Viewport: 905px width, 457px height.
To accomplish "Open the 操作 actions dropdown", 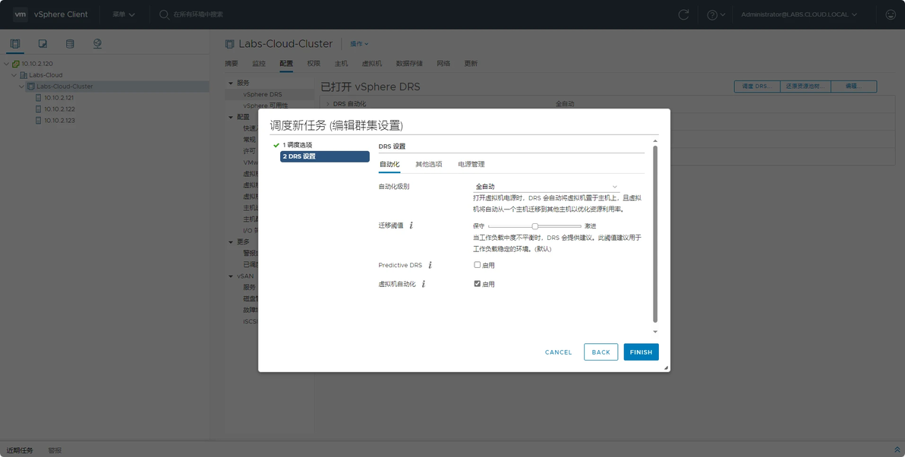I will point(359,44).
